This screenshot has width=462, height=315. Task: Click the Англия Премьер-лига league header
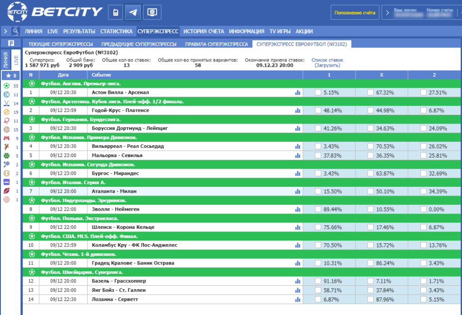pyautogui.click(x=242, y=83)
